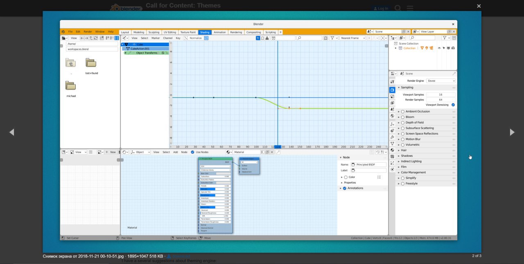Screen dimensions: 524x264
Task: Open the File menu
Action: pyautogui.click(x=70, y=31)
